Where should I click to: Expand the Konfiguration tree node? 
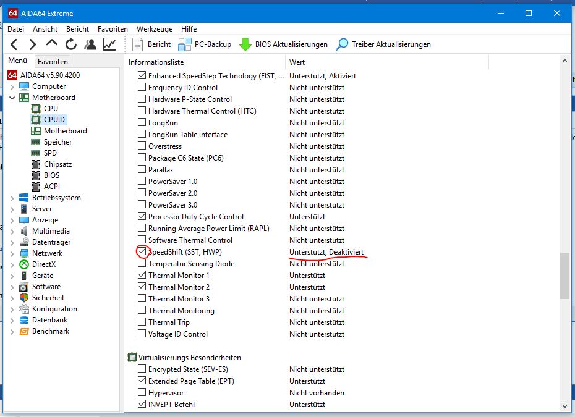coord(12,310)
